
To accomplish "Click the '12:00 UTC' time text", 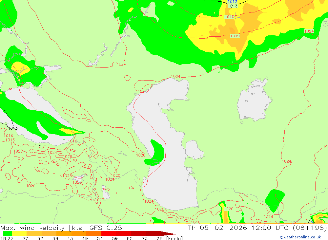I will coord(270,228).
